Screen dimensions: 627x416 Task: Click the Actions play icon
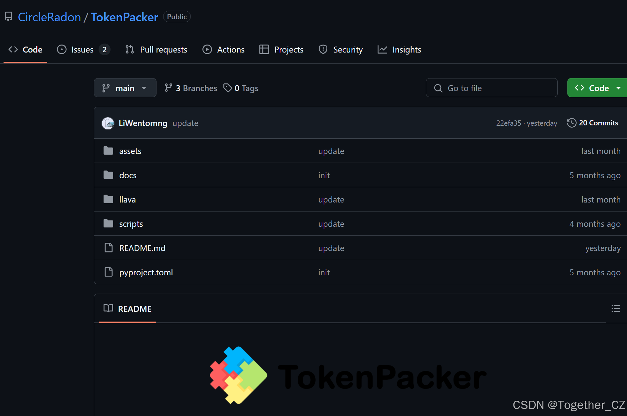pos(207,49)
